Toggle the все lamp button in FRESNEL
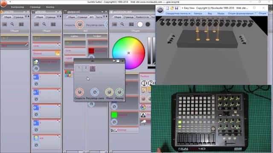Image resolution: width=273 pixels, height=153 pixels. (46, 142)
